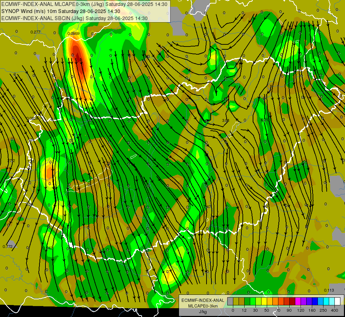The image size is (345, 317).
Task: Click the map value 0.277
Action: (35, 32)
